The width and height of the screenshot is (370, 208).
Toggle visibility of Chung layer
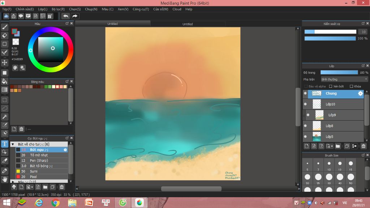[305, 94]
